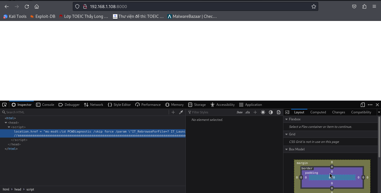
Task: Open the Pocket save icon
Action: (354, 6)
